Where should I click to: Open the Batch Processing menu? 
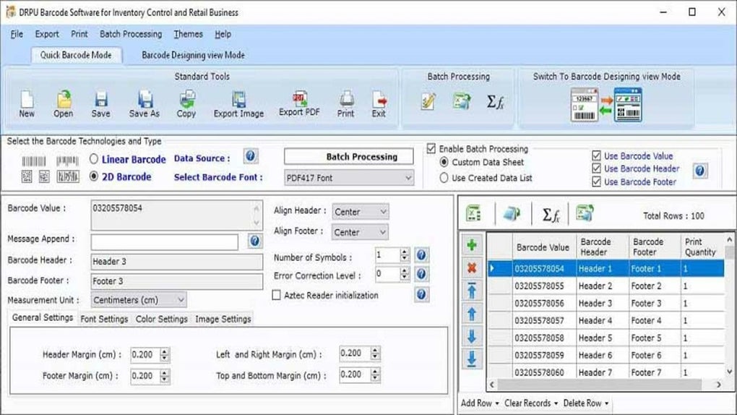(131, 34)
